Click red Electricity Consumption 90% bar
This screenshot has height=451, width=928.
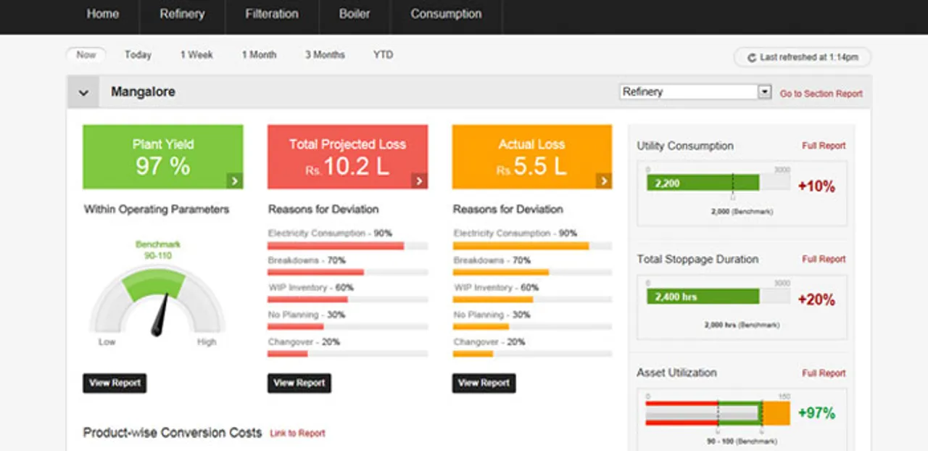tap(348, 247)
